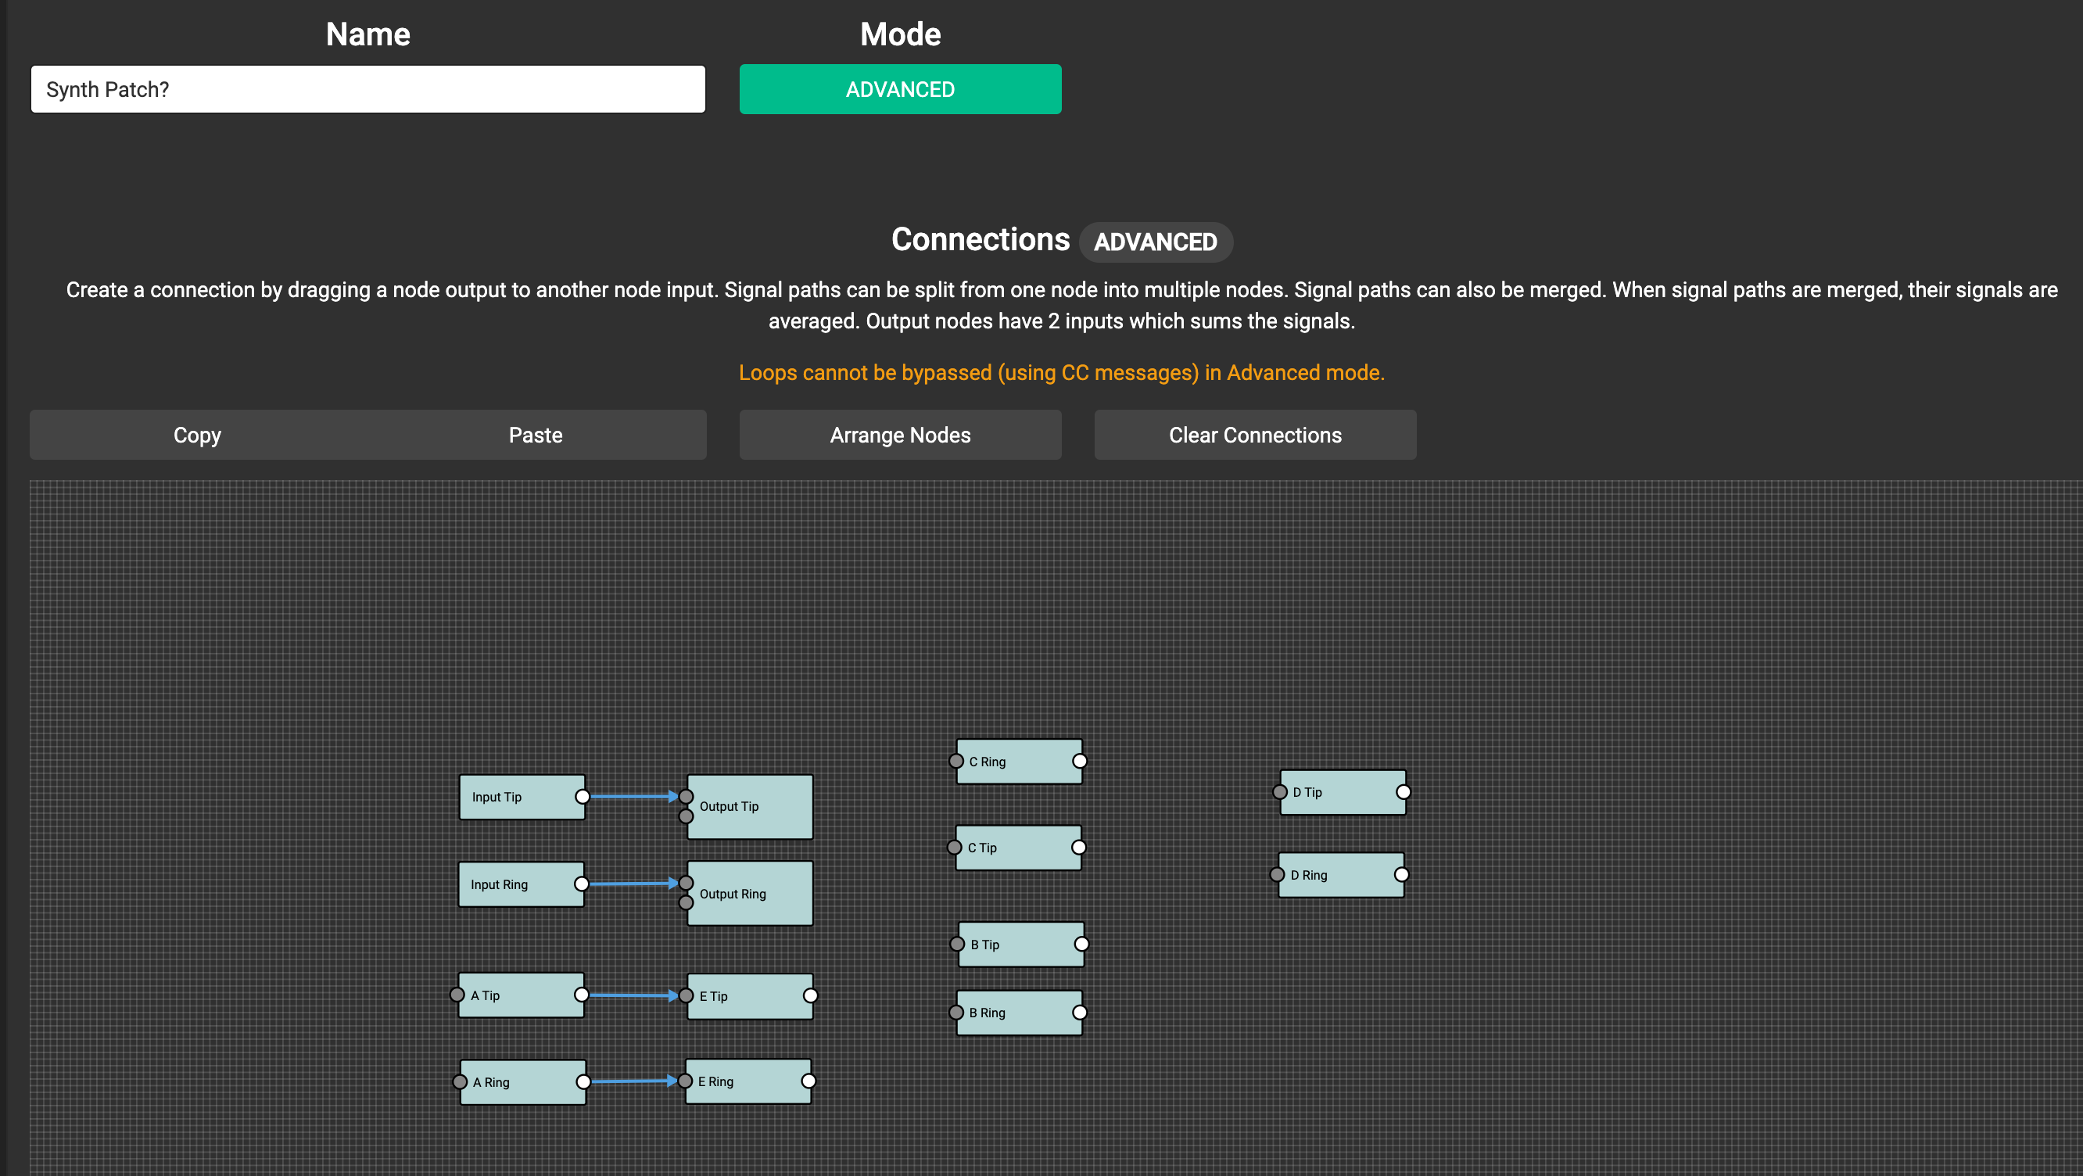Click the B Ring input port

click(956, 1013)
